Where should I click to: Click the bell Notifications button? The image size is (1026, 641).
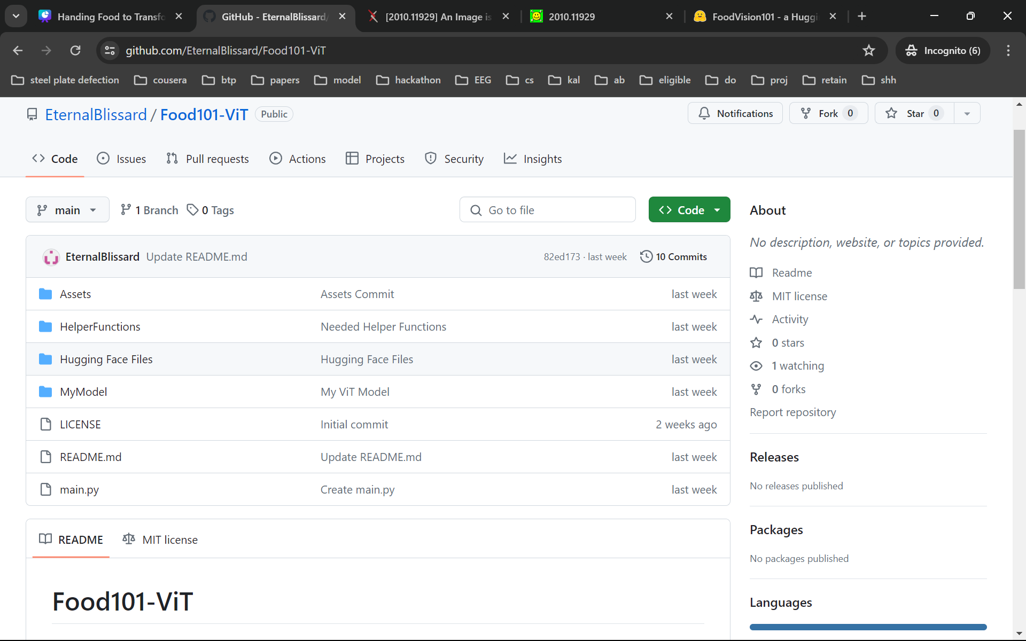735,113
